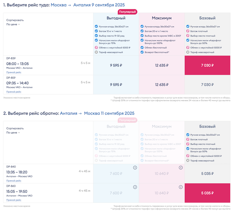The width and height of the screenshot is (232, 211).
Task: Click ruble icon beside outbound Базовый 'Багаж платный'
Action: pyautogui.click(x=188, y=31)
